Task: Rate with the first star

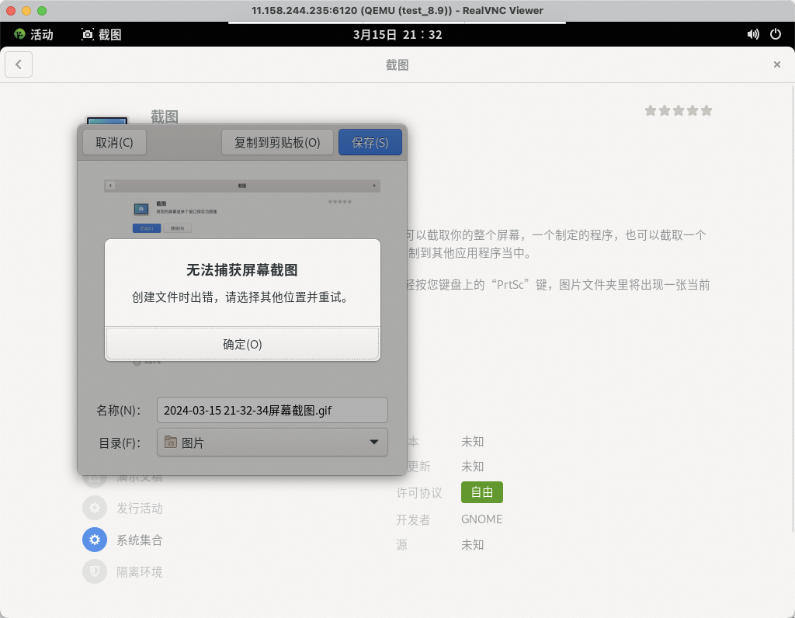Action: (651, 111)
